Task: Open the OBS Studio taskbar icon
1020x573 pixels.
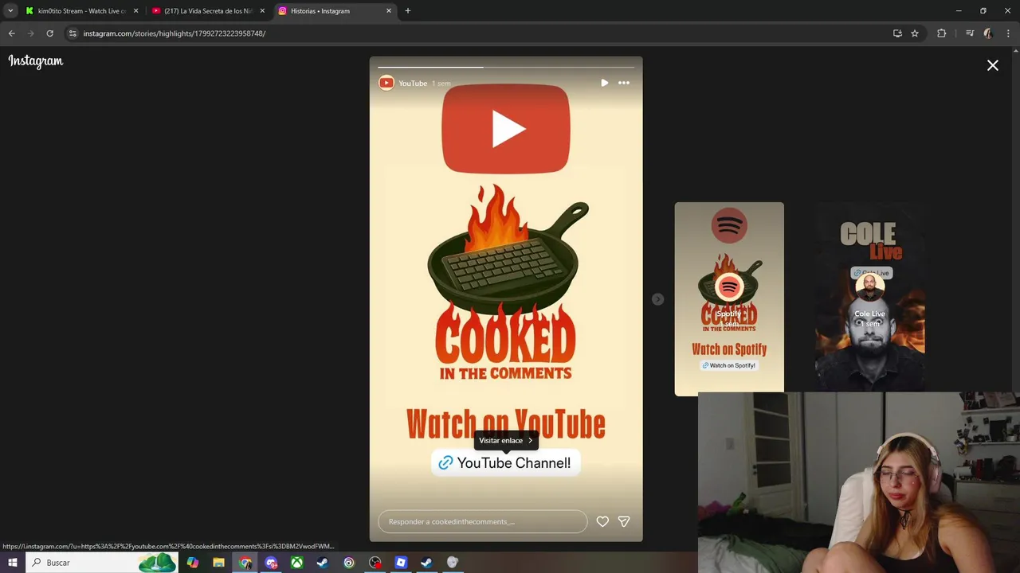Action: [x=375, y=563]
